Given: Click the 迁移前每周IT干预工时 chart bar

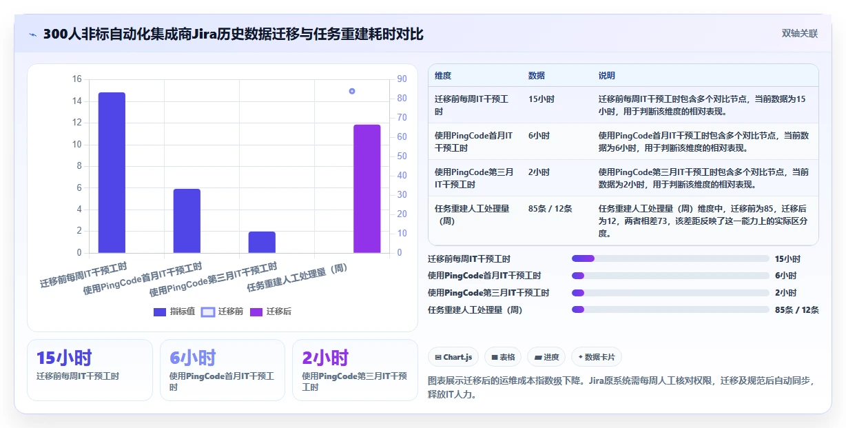Looking at the screenshot, I should point(112,172).
